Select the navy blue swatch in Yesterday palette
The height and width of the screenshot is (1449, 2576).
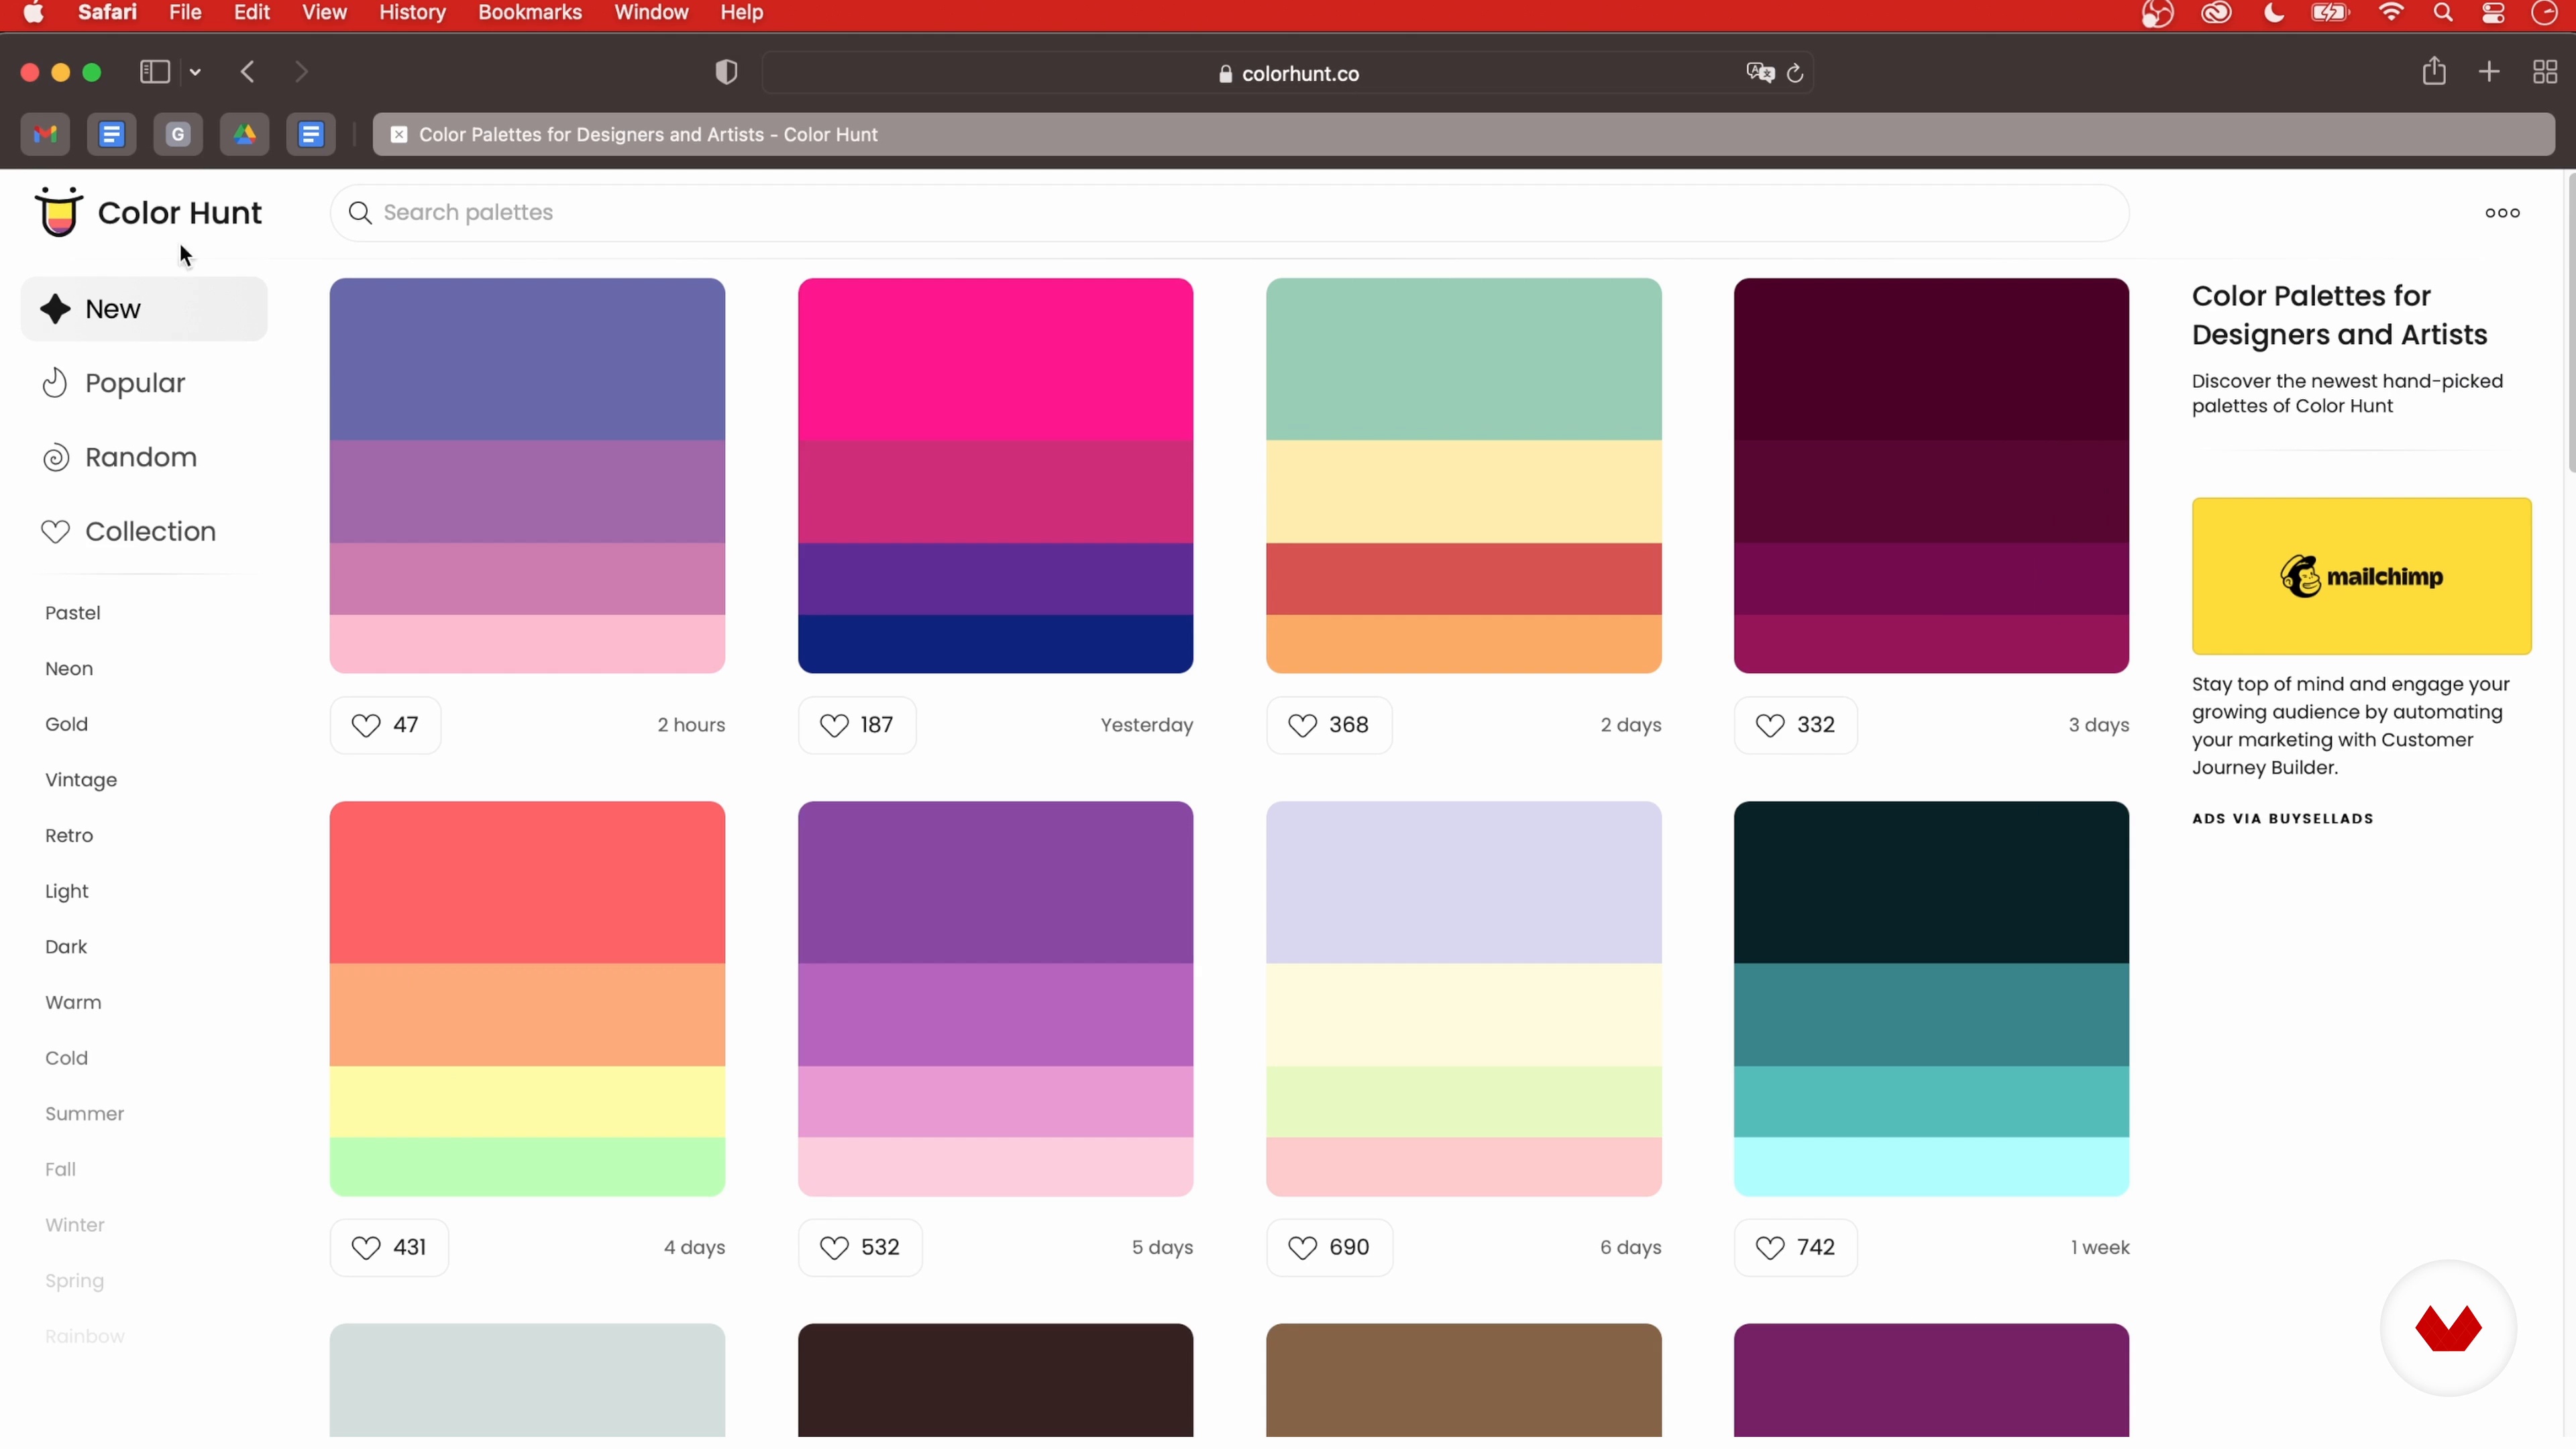point(995,644)
